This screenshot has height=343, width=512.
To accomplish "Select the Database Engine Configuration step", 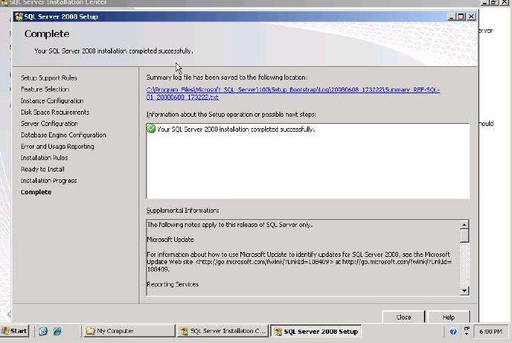I will pyautogui.click(x=63, y=135).
